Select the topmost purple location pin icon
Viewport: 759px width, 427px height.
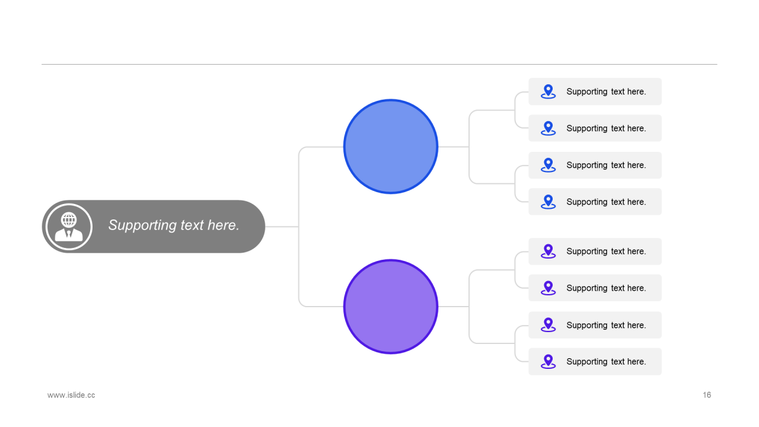coord(548,251)
